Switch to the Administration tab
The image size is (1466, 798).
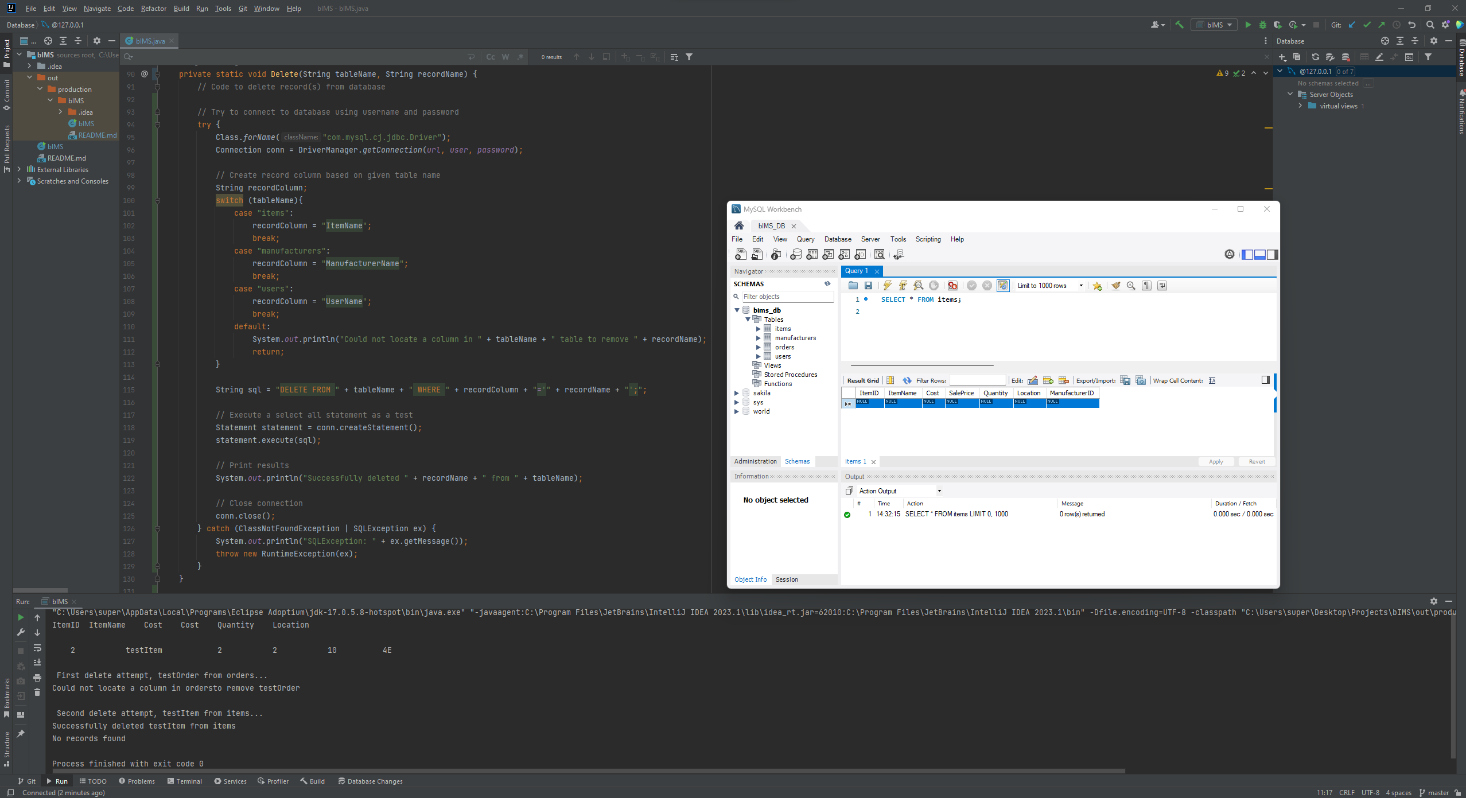pyautogui.click(x=755, y=461)
